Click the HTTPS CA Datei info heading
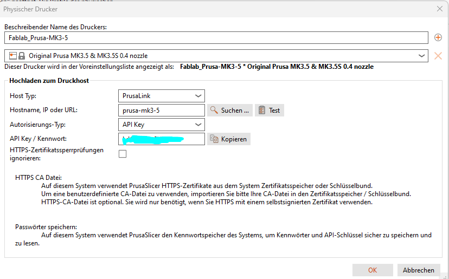Screen dimensions: 449x279 coord(39,177)
